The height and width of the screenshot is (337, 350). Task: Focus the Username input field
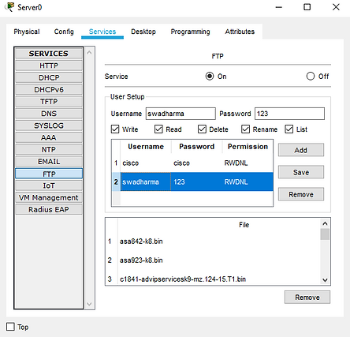point(181,114)
